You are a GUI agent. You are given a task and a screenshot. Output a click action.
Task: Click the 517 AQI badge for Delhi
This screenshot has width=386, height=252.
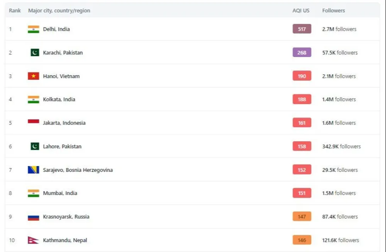coord(302,29)
